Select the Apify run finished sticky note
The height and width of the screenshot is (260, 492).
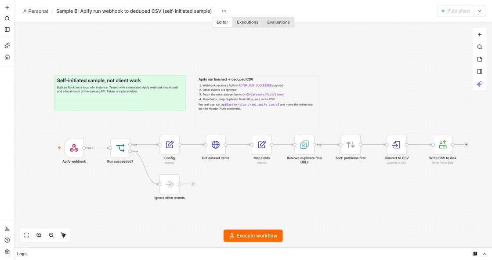257,101
